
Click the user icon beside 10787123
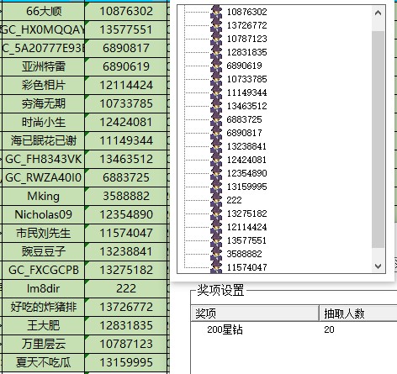(216, 39)
